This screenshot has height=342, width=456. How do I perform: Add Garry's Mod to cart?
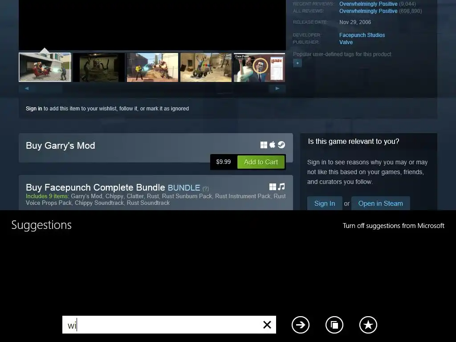[261, 162]
